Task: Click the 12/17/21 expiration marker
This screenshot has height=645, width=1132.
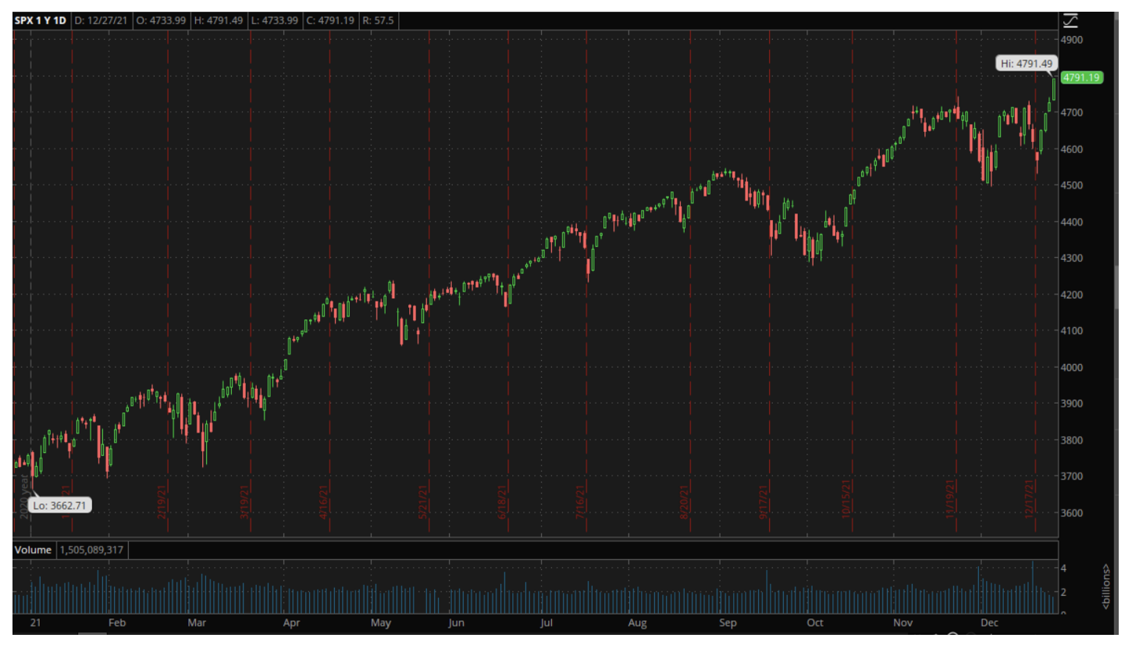Action: [x=1031, y=501]
